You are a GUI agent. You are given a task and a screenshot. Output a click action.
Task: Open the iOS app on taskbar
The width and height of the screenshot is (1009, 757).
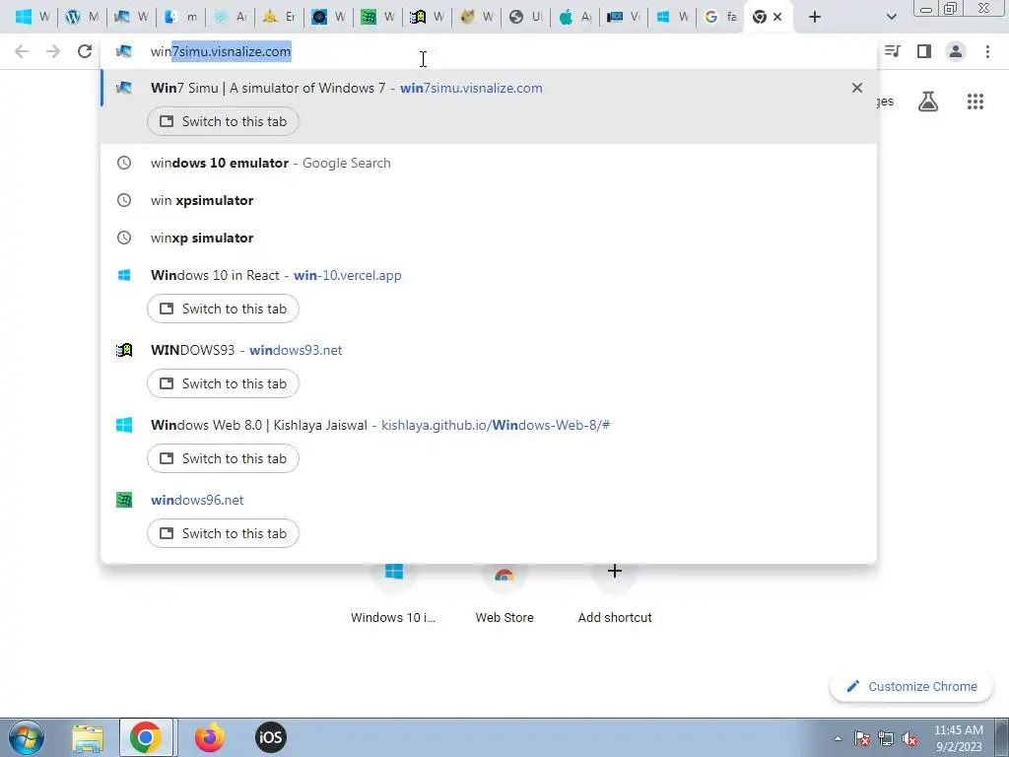pyautogui.click(x=270, y=737)
